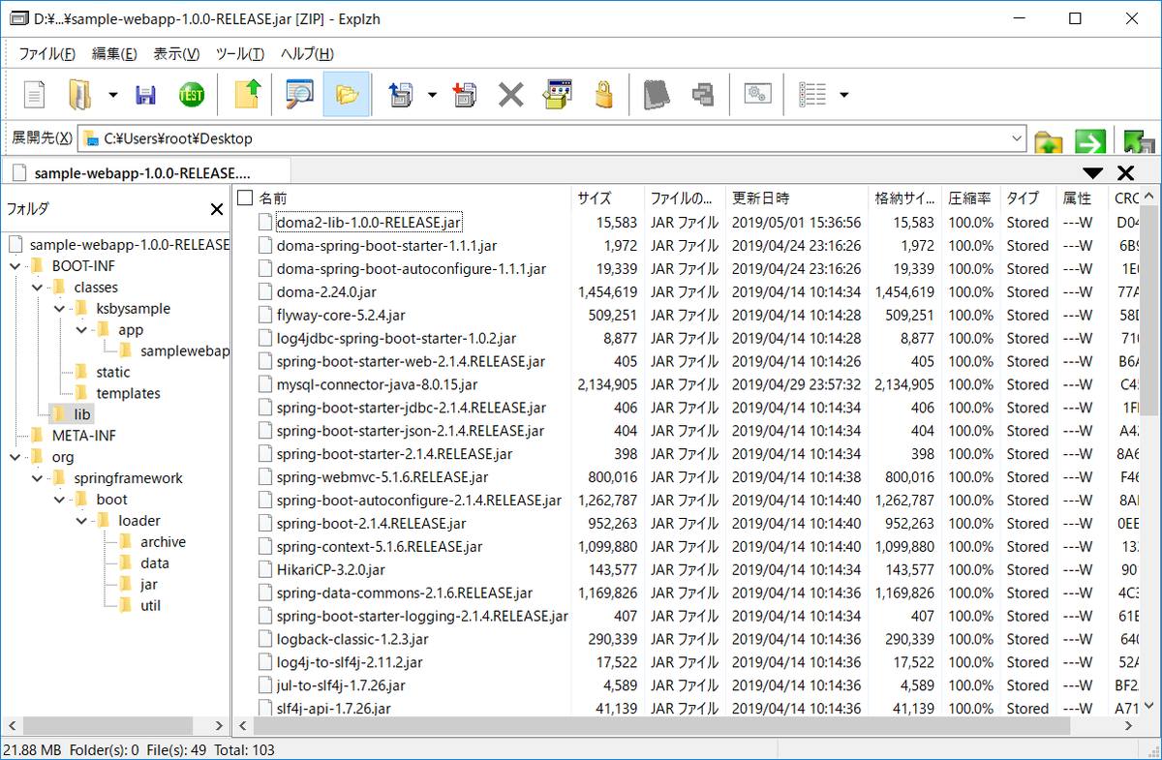
Task: Click the green arrow extract-to-destination icon
Action: [1090, 141]
